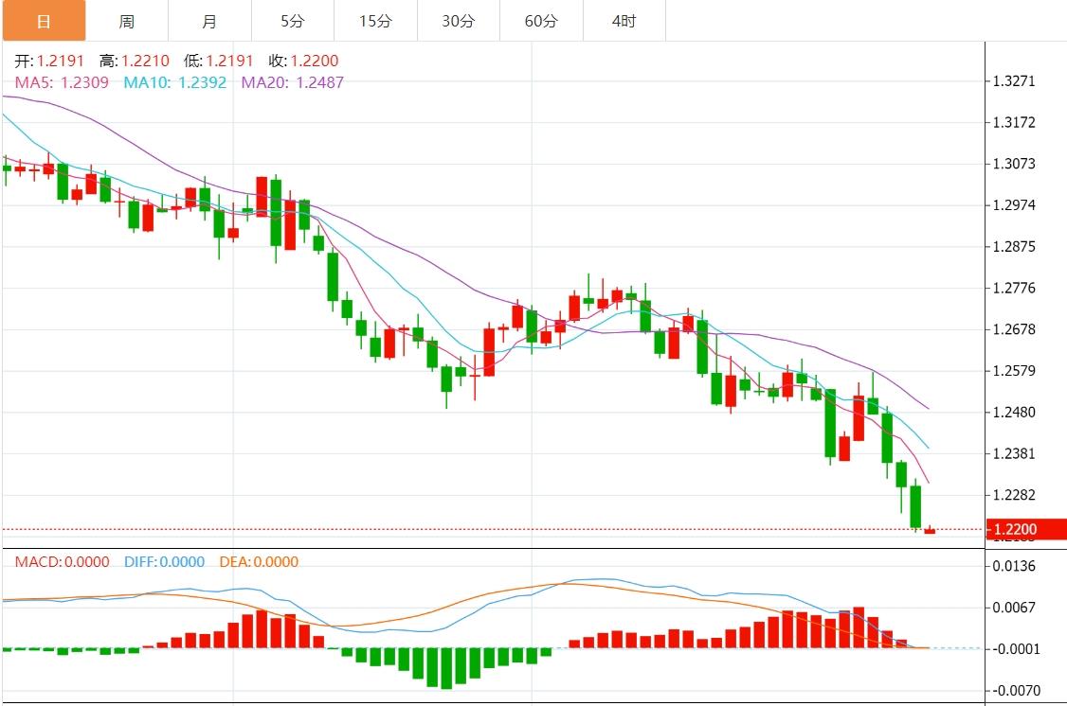Click the MA10: 1.2392 indicator label
This screenshot has width=1067, height=706.
(x=175, y=82)
